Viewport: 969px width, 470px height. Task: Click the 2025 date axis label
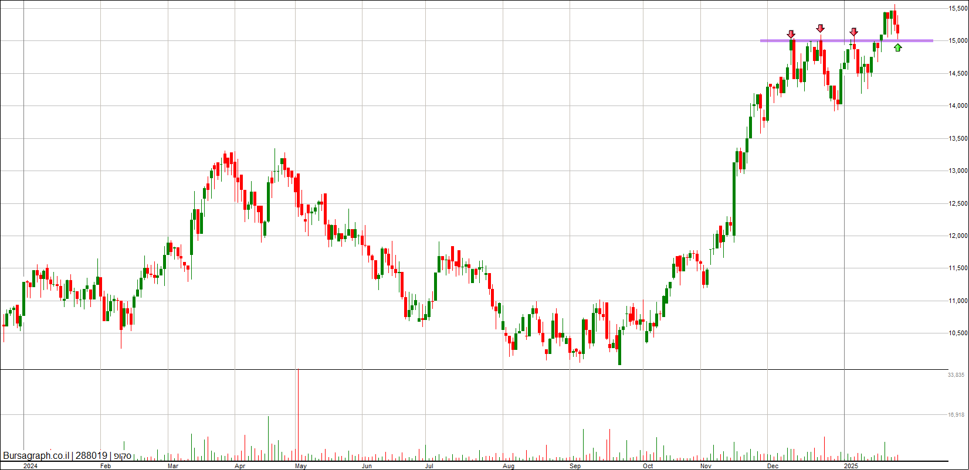click(851, 466)
